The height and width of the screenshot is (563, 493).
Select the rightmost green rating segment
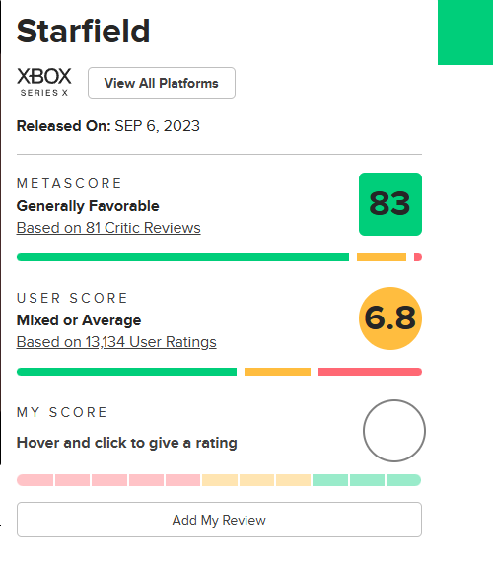point(403,480)
